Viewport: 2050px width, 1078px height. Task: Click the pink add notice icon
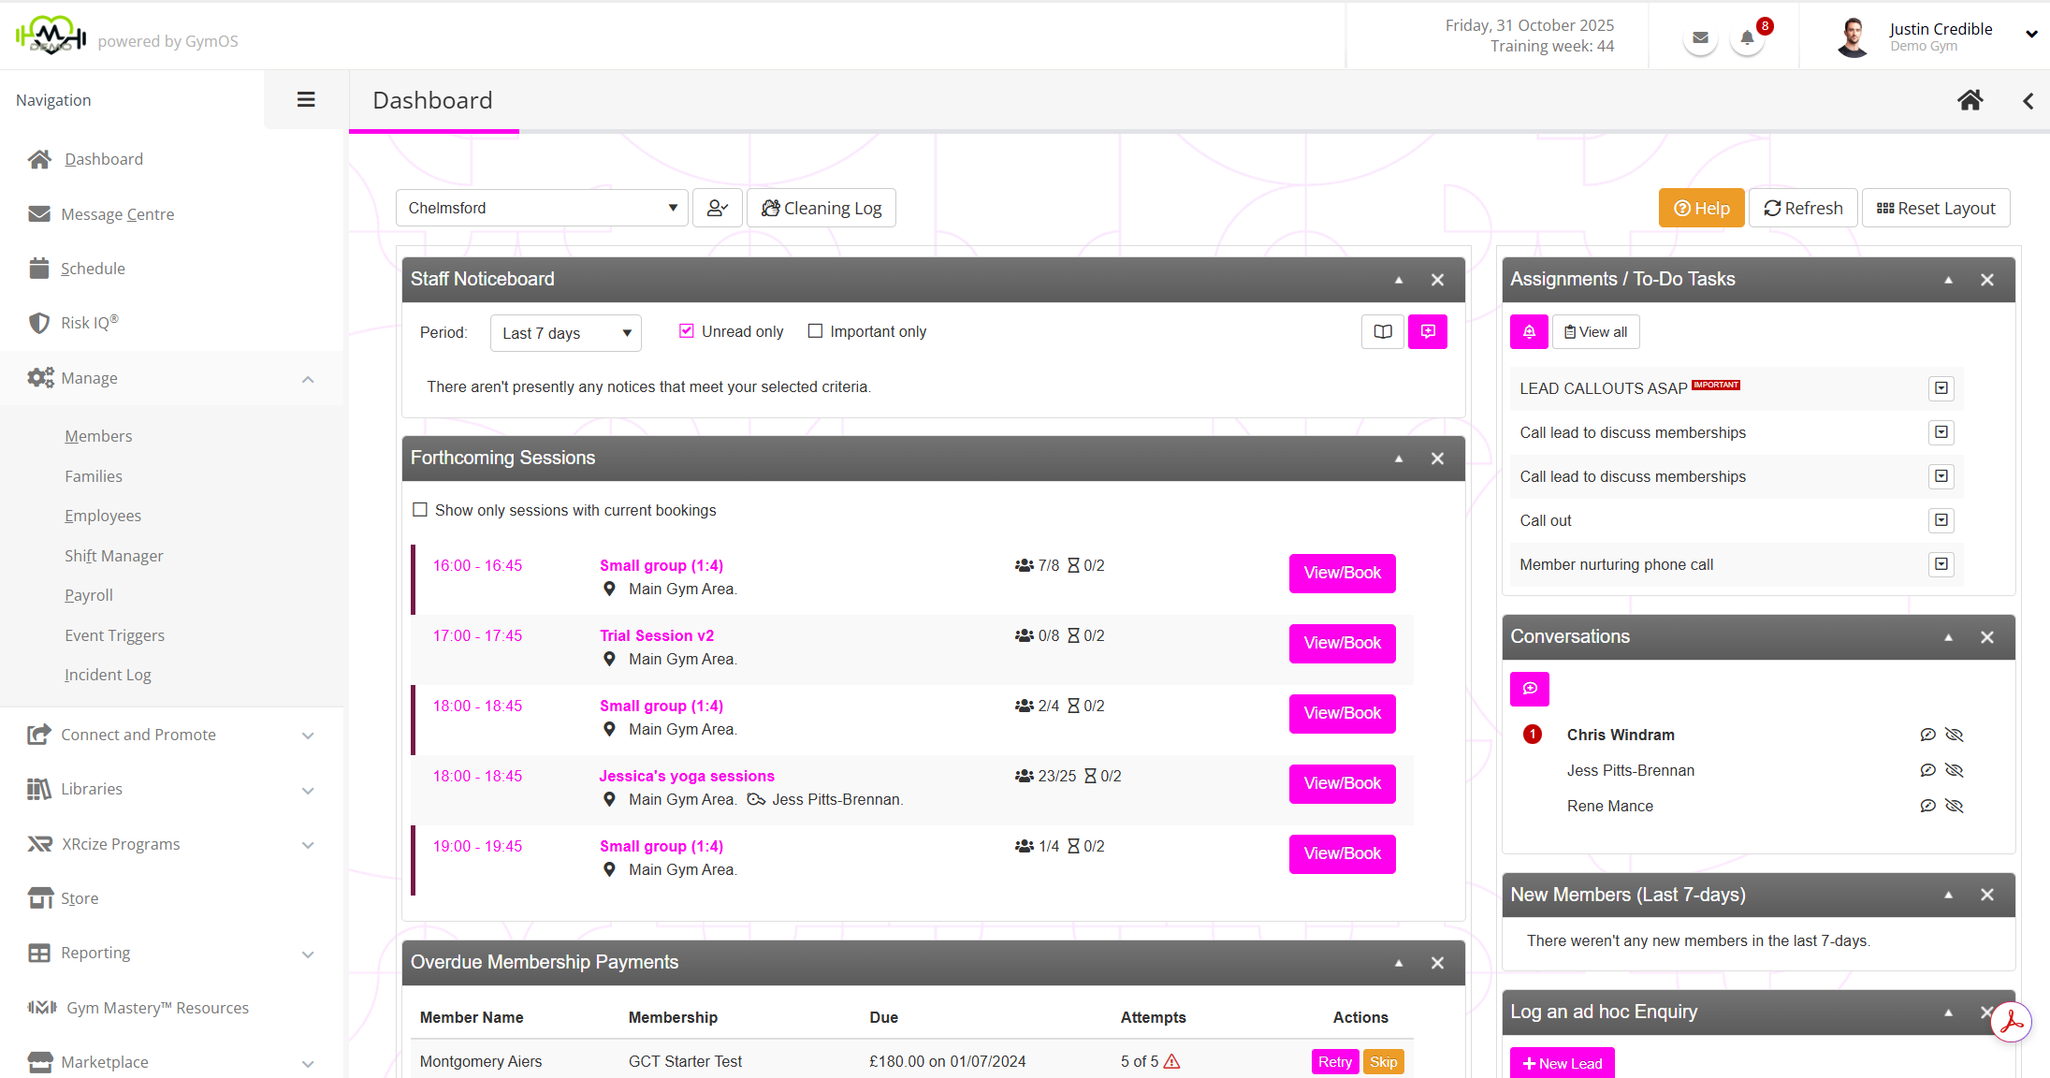(1427, 331)
